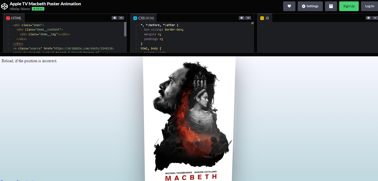Image resolution: width=378 pixels, height=181 pixels.
Task: Click the 'MACBETH' red title on poster
Action: [191, 178]
